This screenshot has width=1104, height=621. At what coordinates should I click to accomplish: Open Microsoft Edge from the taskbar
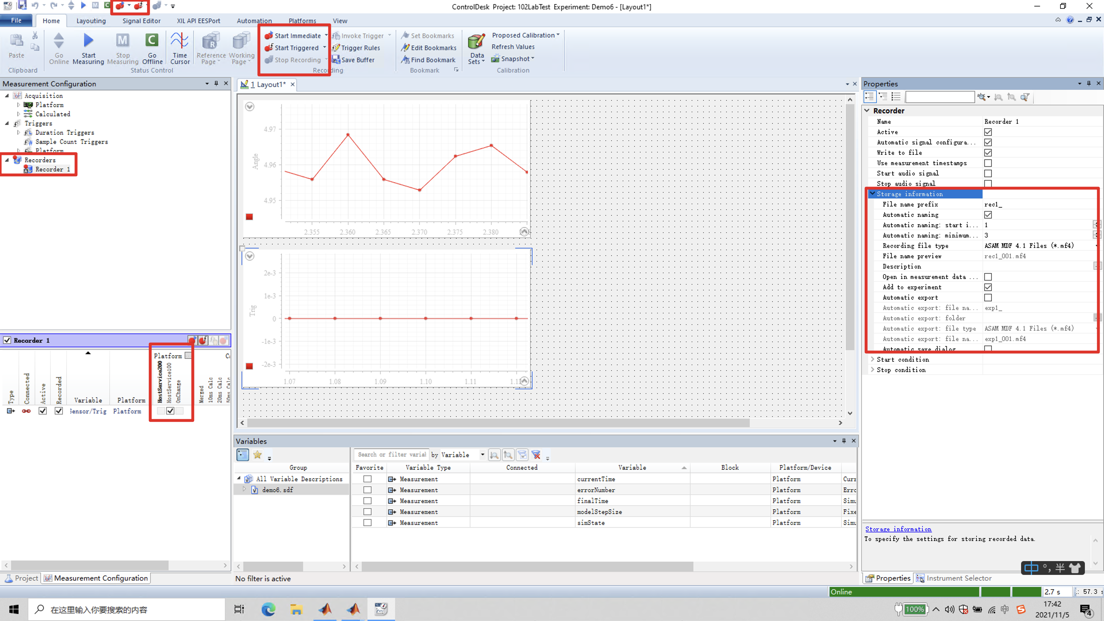tap(268, 609)
